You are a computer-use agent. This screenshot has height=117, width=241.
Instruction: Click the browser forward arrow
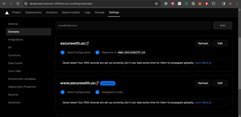[11, 4]
